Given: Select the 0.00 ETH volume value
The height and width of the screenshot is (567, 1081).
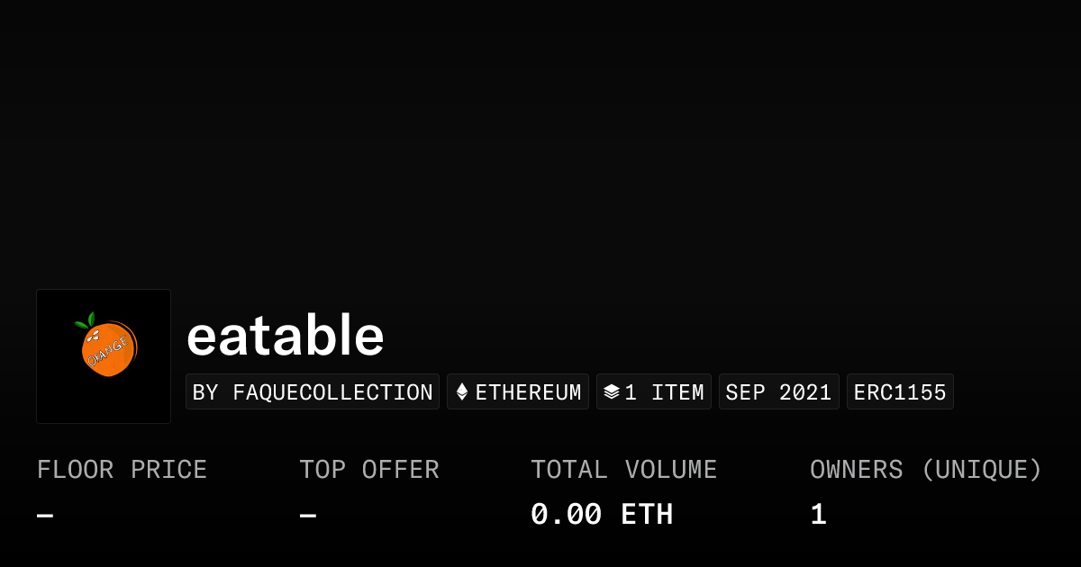Looking at the screenshot, I should (x=601, y=515).
